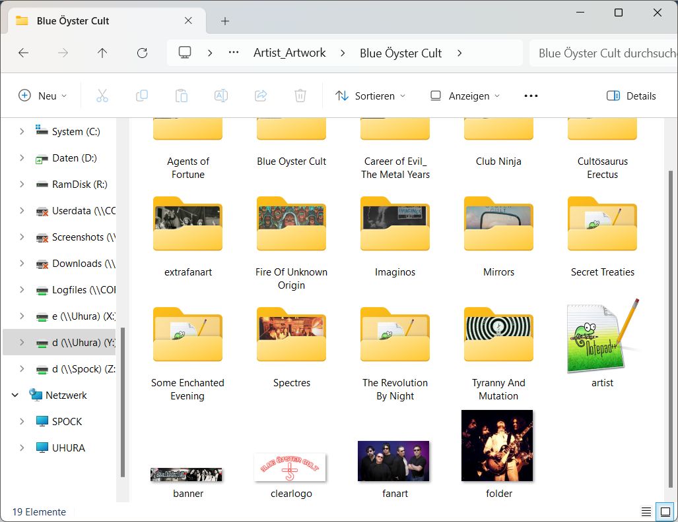Open the Secret Treaties folder

tap(602, 237)
